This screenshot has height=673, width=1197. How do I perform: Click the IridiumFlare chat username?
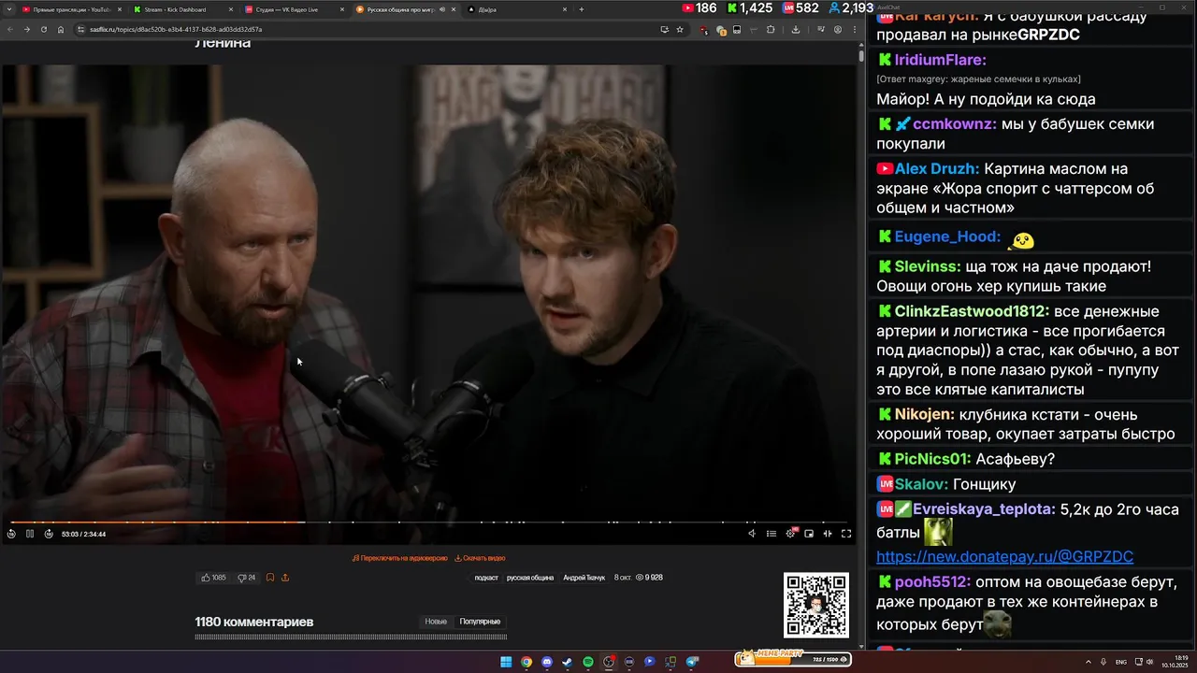940,60
